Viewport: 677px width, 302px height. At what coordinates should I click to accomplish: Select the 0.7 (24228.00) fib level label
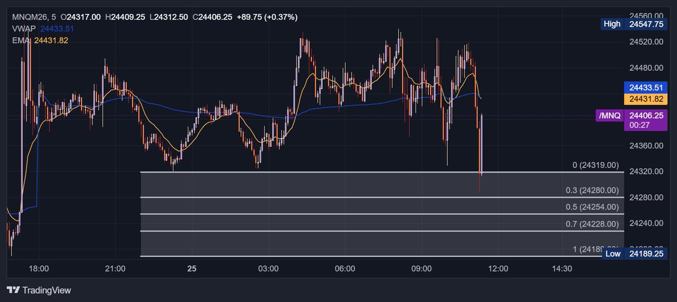[592, 224]
